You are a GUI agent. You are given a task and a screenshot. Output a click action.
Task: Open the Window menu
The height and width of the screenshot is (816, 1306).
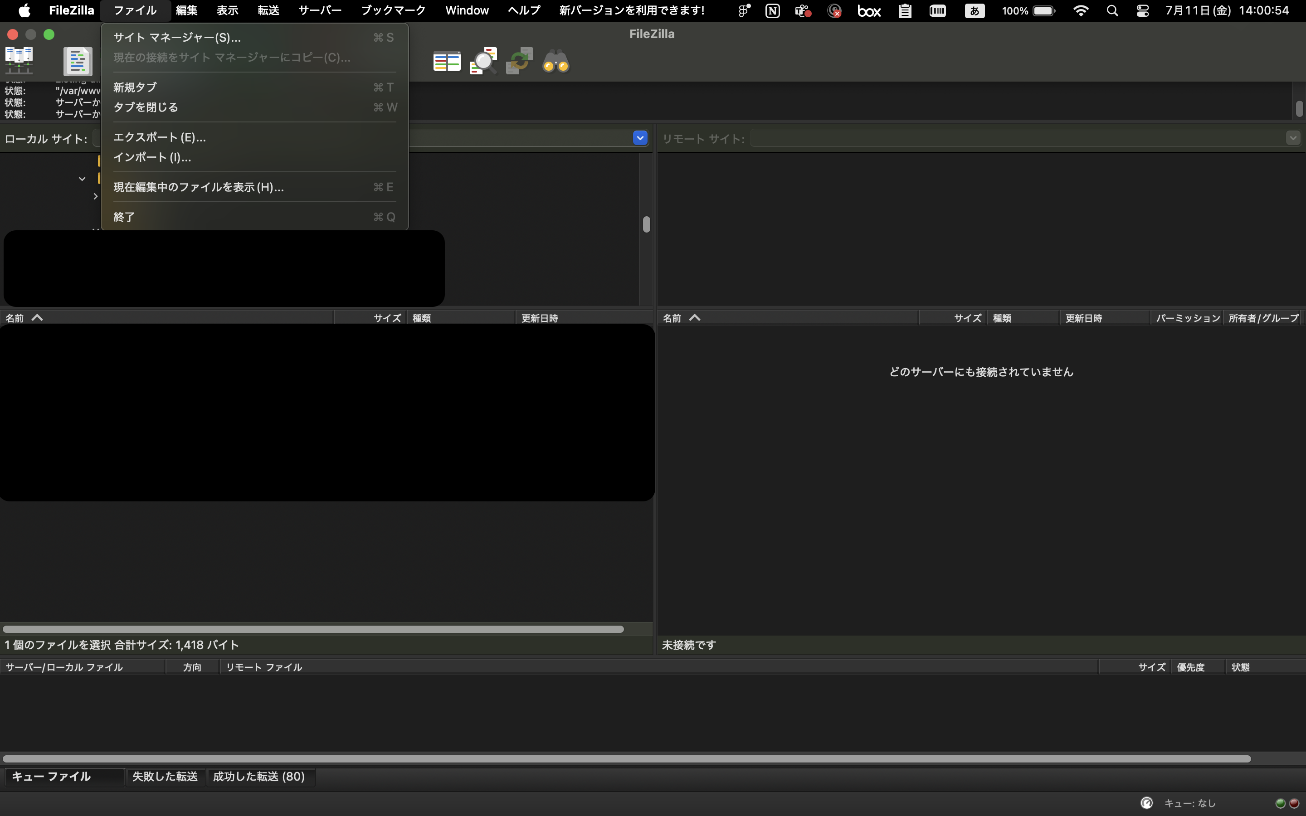467,10
